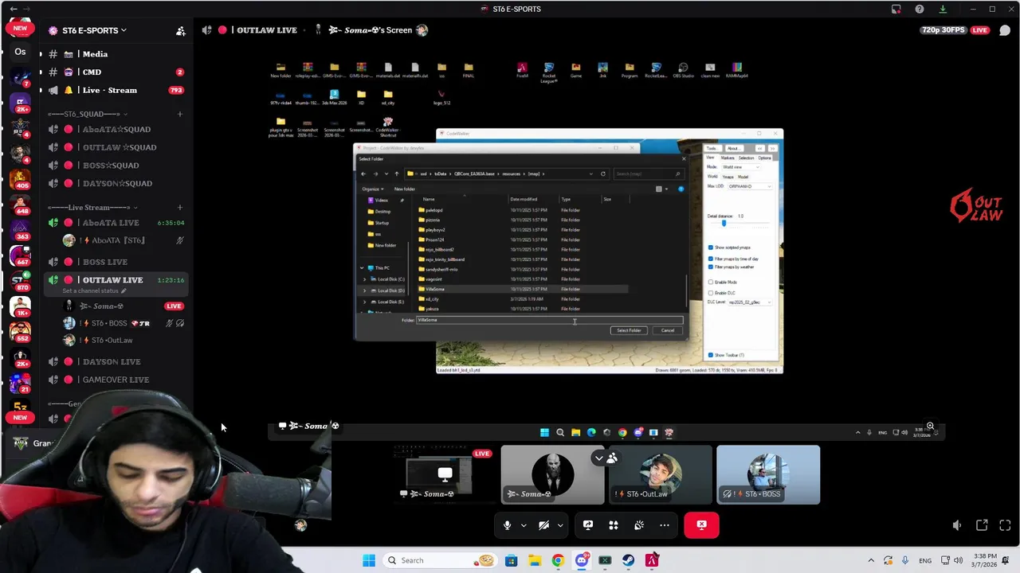The image size is (1020, 573).
Task: Switch to the Markers tab in CodeWalker
Action: coord(728,158)
